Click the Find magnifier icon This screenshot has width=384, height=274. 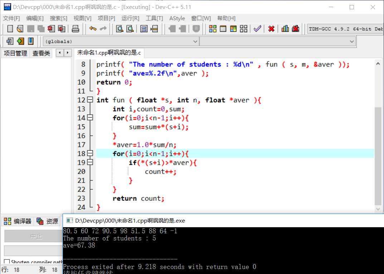(x=120, y=29)
